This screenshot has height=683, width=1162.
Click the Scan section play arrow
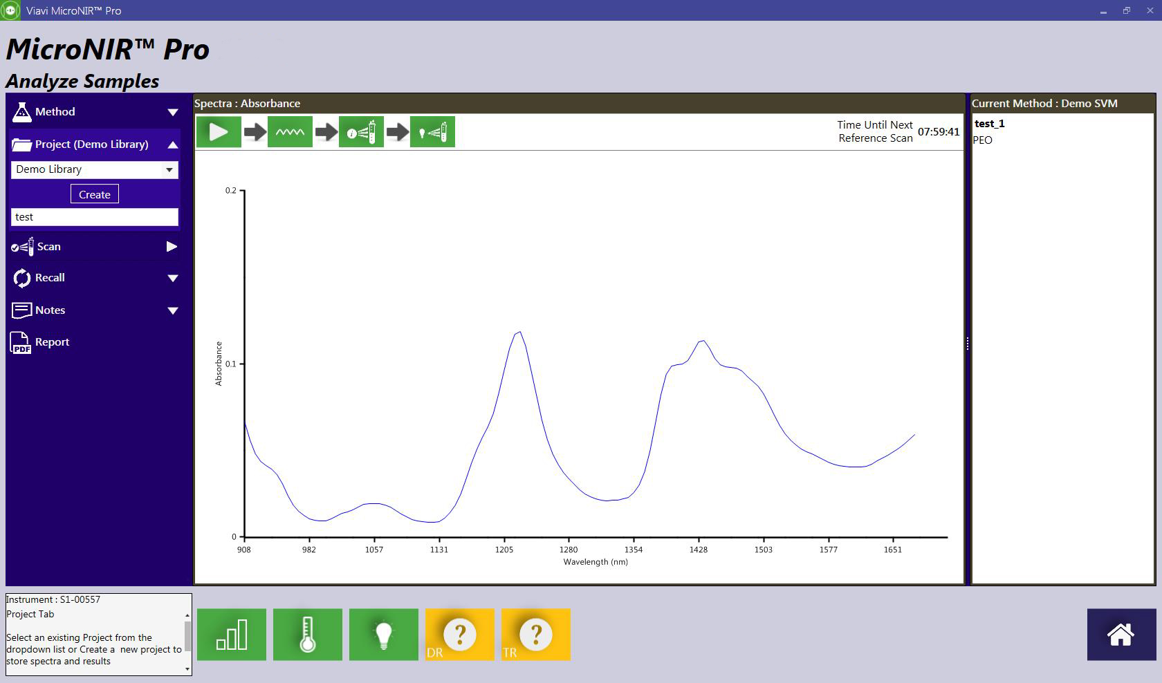(x=172, y=247)
